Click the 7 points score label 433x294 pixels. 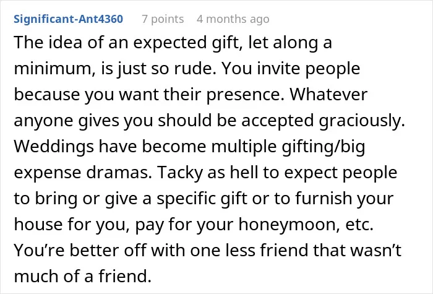[x=163, y=19]
